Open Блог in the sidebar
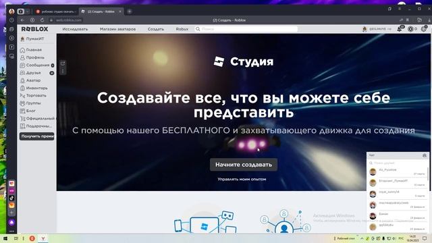Viewport: 432px width, 243px height. (28, 111)
